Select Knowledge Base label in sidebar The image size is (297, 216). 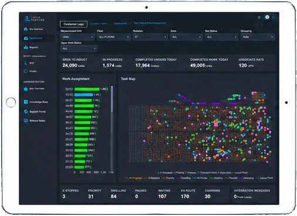click(x=39, y=102)
